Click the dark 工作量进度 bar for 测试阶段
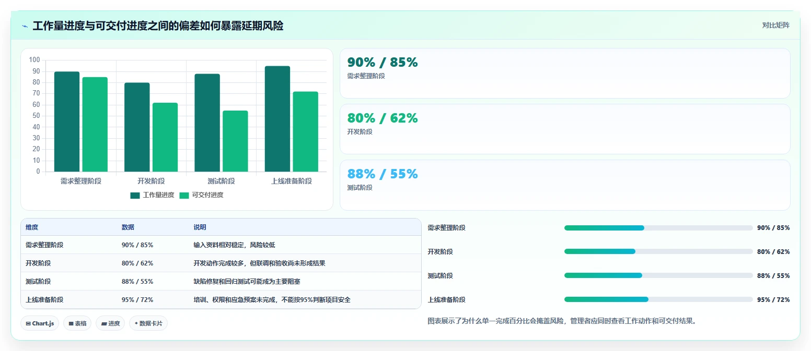811x351 pixels. pyautogui.click(x=207, y=123)
